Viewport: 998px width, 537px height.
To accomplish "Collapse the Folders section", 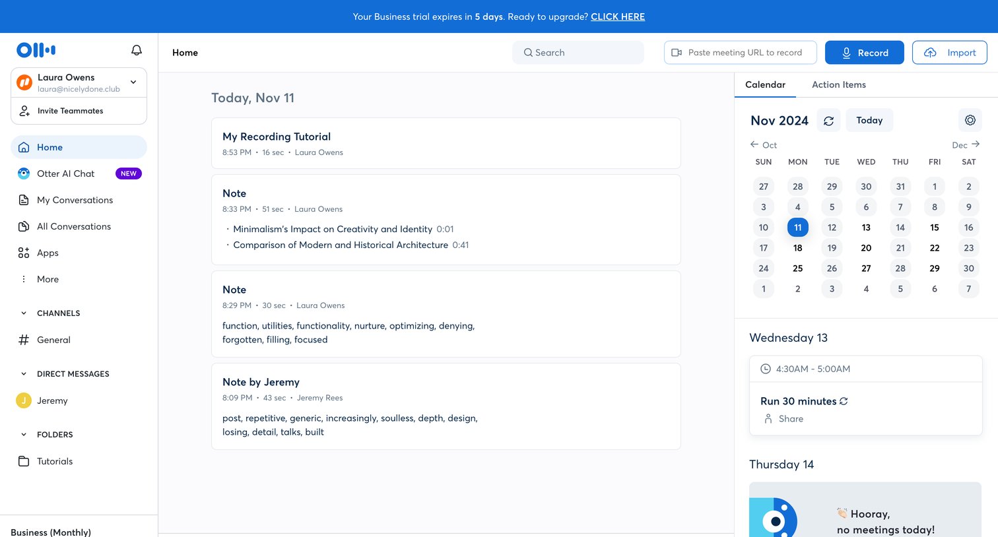I will pos(24,435).
